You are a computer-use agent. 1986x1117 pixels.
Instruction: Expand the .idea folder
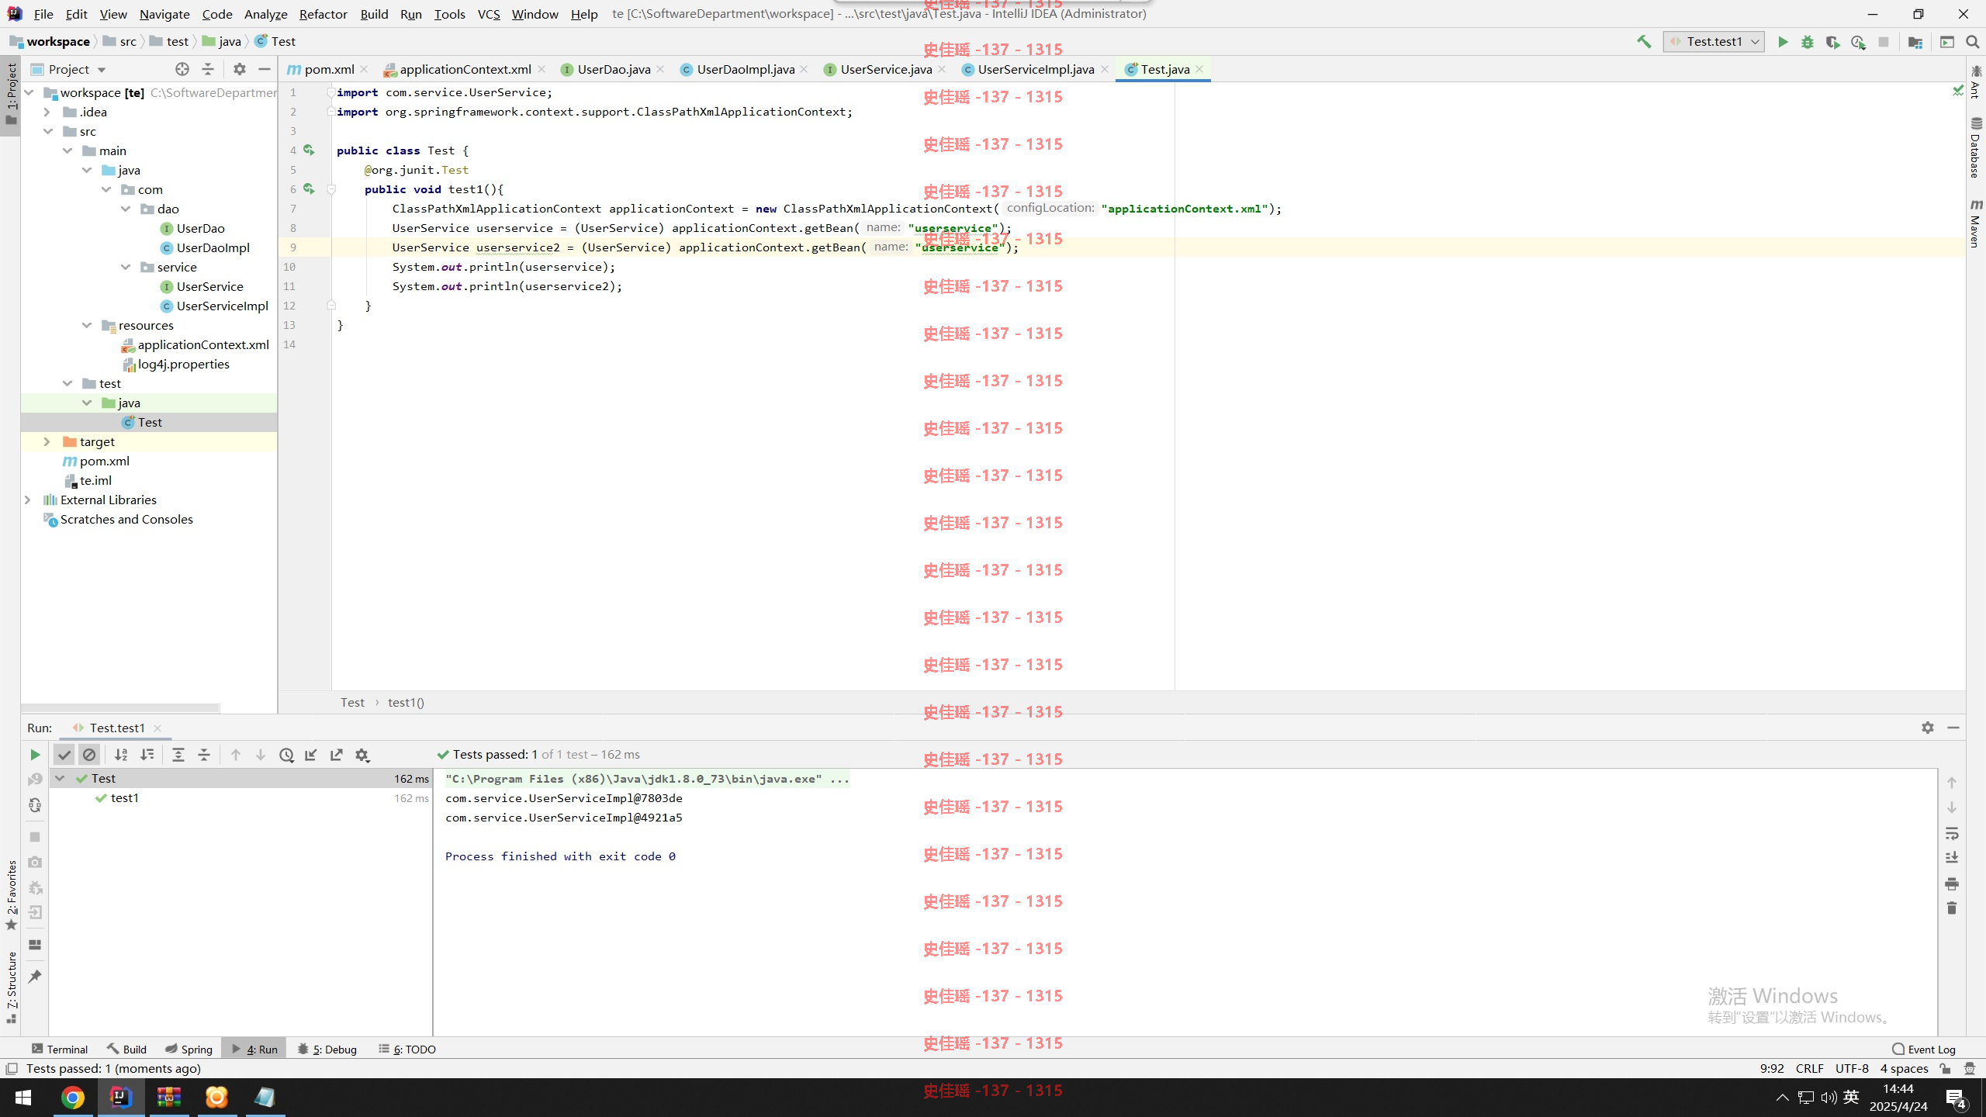[47, 112]
